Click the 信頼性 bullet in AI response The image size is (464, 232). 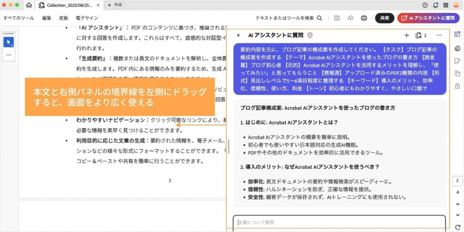(310, 189)
